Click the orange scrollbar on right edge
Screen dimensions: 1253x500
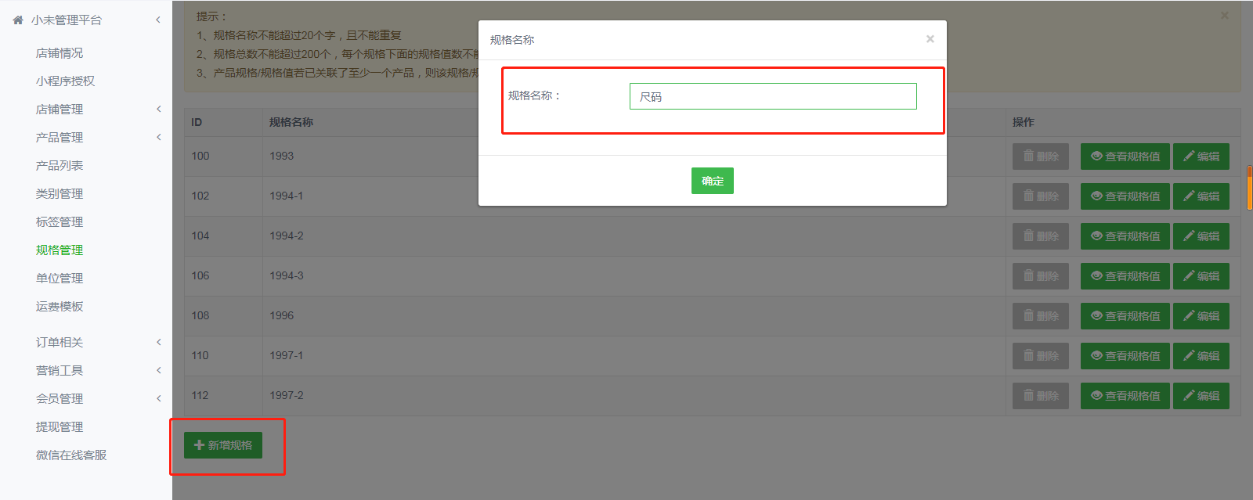pyautogui.click(x=1249, y=188)
